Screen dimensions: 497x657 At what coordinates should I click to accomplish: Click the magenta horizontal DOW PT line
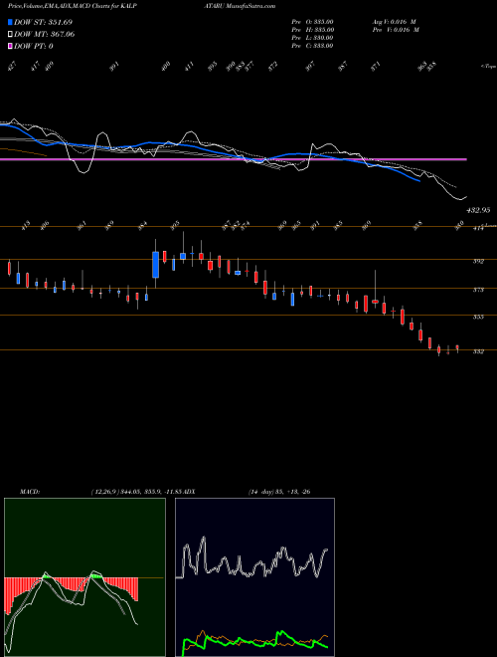[233, 159]
